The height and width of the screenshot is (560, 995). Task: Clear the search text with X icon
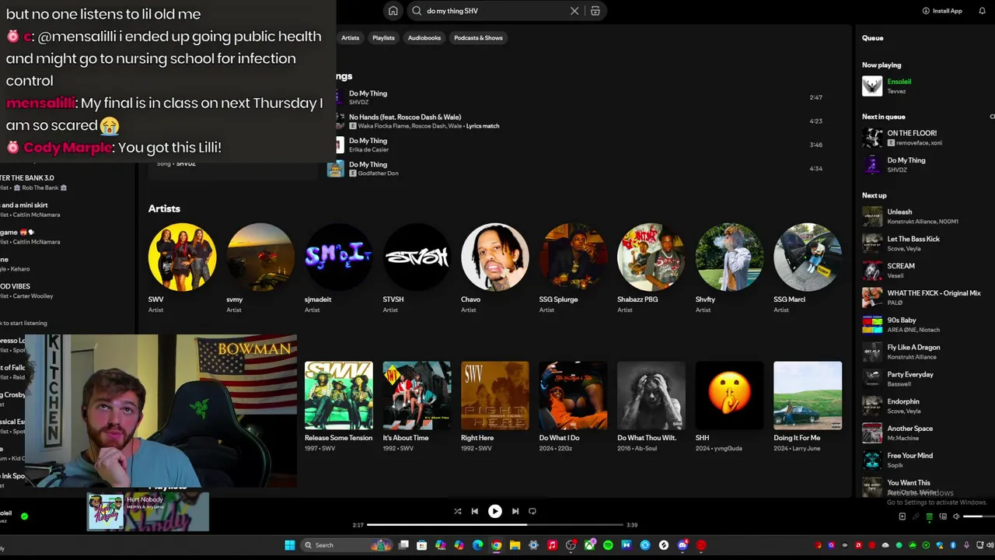click(x=574, y=11)
